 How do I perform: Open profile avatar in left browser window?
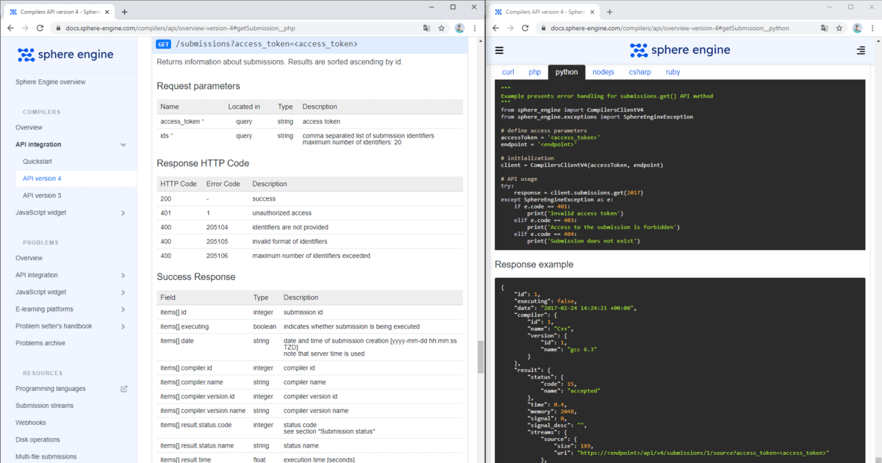tap(459, 28)
